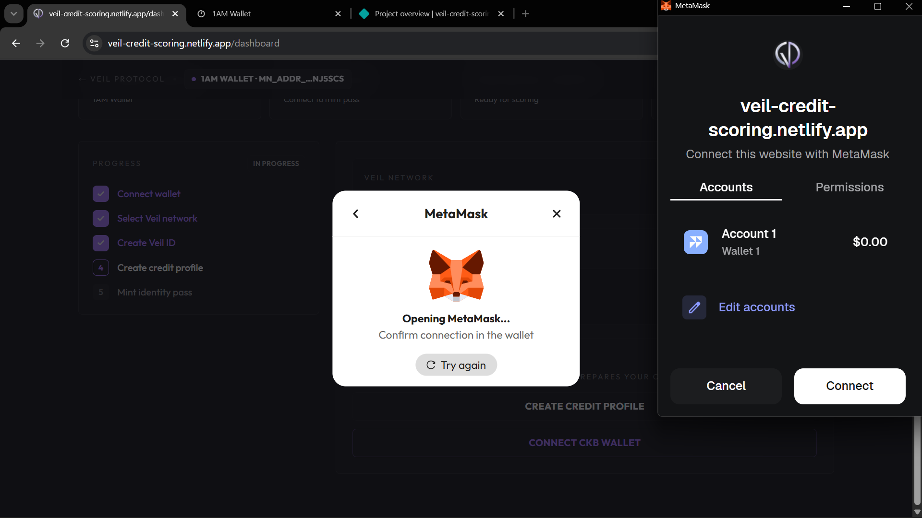The height and width of the screenshot is (518, 922).
Task: Click the MetaMask fox title bar icon
Action: (x=666, y=6)
